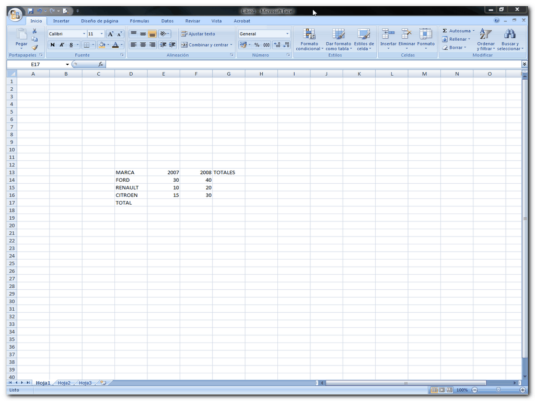Image resolution: width=535 pixels, height=401 pixels.
Task: Toggle bold formatting (N)
Action: 52,45
